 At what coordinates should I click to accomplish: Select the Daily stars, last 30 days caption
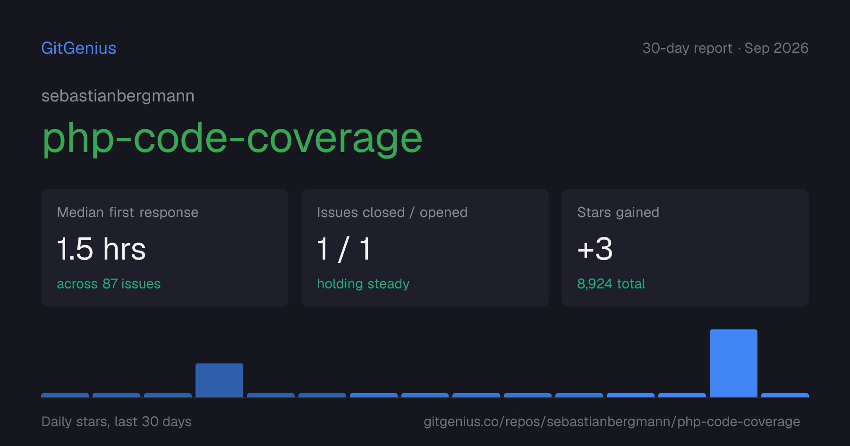click(x=117, y=421)
